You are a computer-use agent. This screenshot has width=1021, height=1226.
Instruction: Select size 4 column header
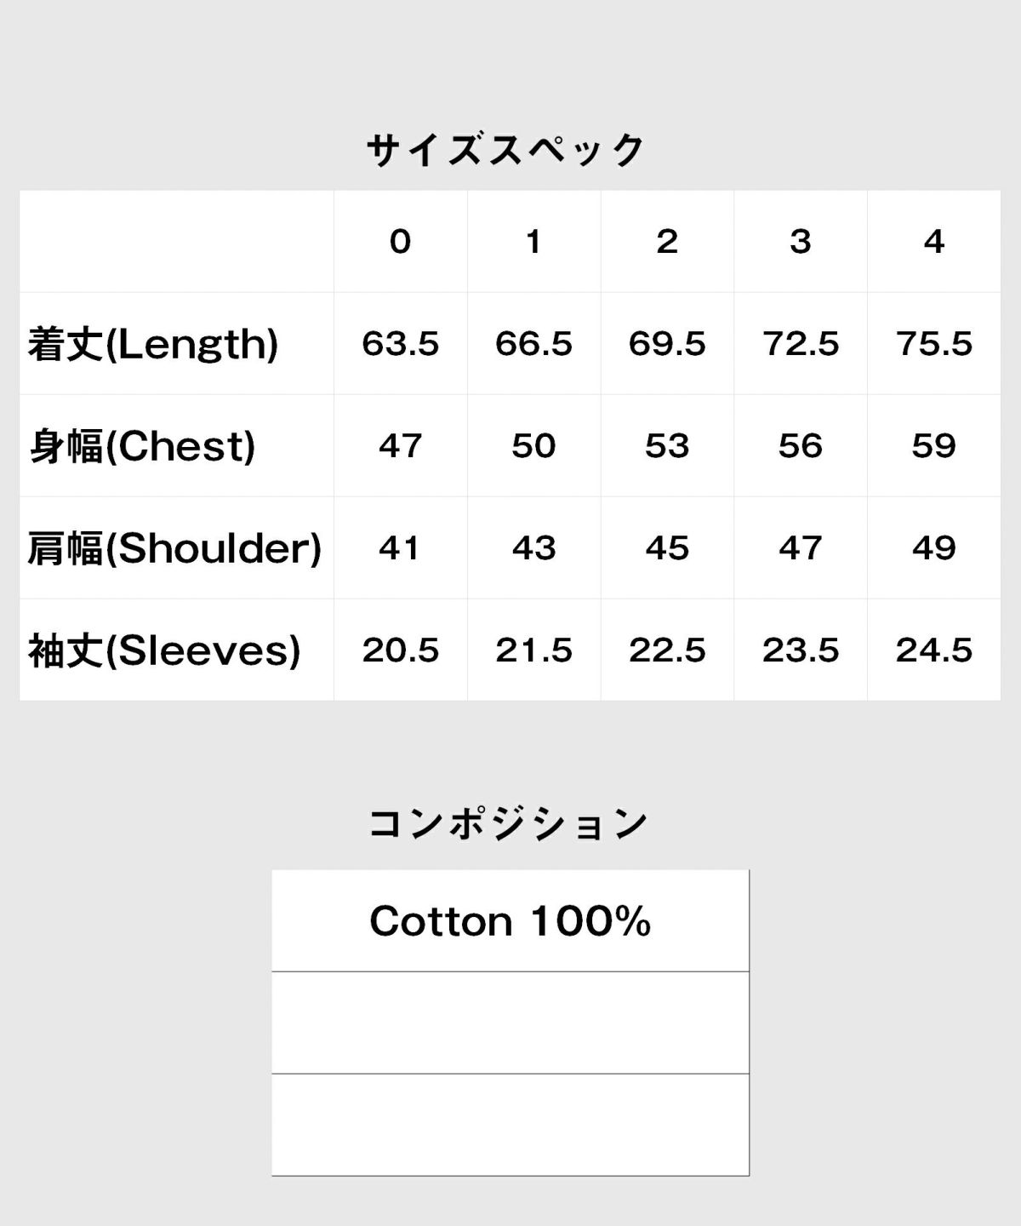[934, 242]
